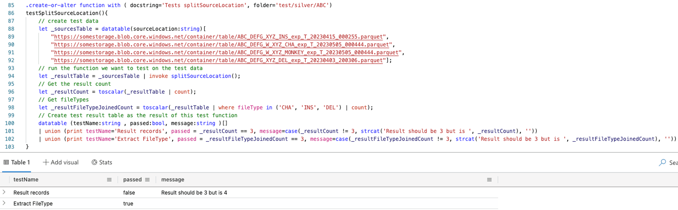This screenshot has width=678, height=210.
Task: Open the INS parquet URL on line 89
Action: (218, 37)
